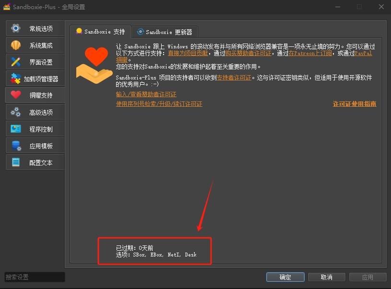
Task: Open the 直接为项目贡献 link
Action: point(188,53)
